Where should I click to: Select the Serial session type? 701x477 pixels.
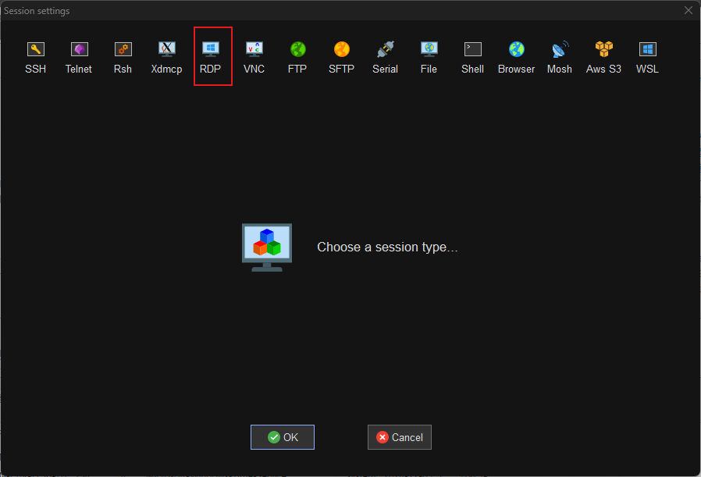click(x=385, y=55)
